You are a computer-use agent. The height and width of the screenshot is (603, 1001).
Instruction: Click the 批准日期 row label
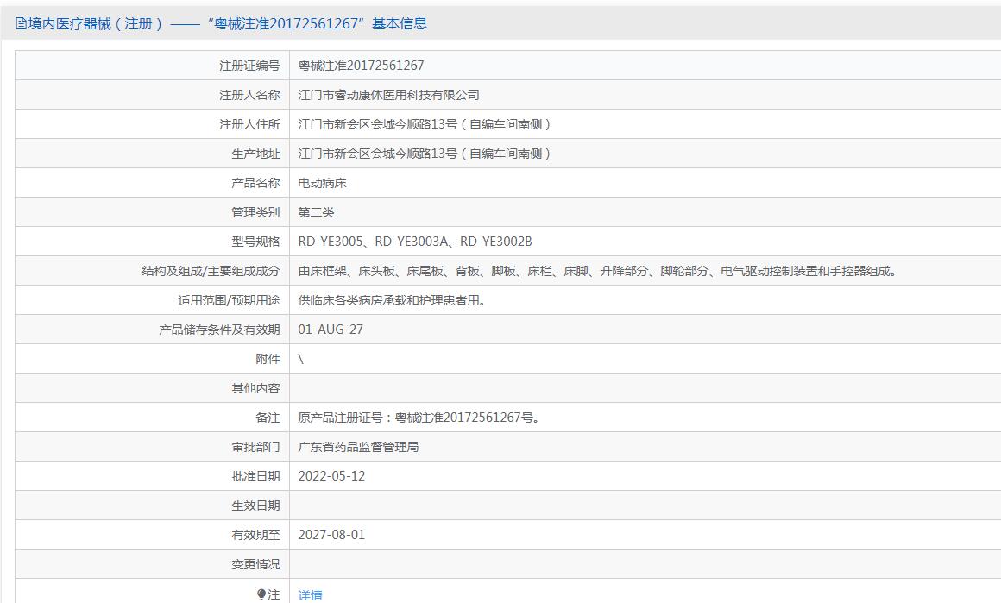pyautogui.click(x=255, y=476)
